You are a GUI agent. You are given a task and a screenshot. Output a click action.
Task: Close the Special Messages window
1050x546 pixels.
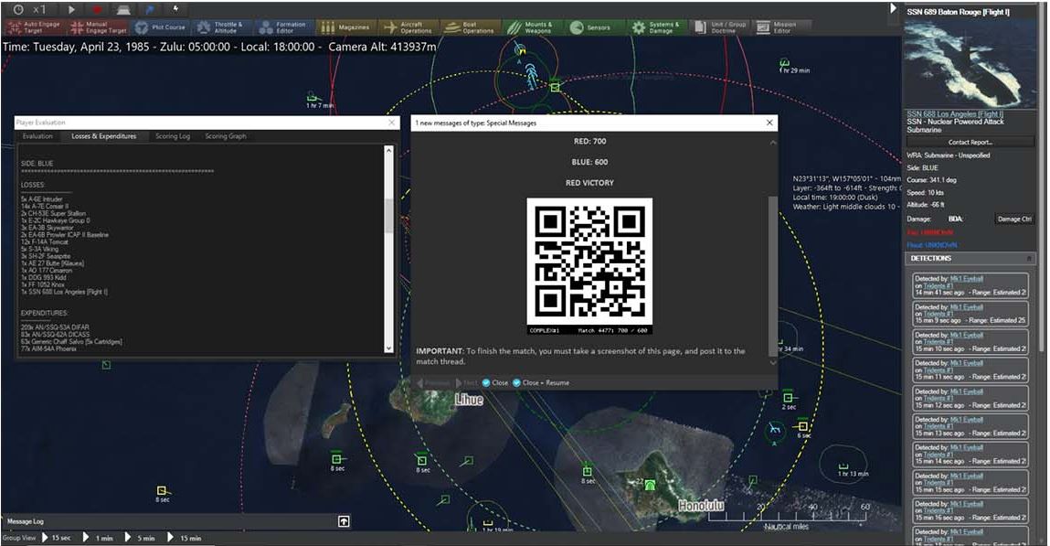(x=769, y=123)
